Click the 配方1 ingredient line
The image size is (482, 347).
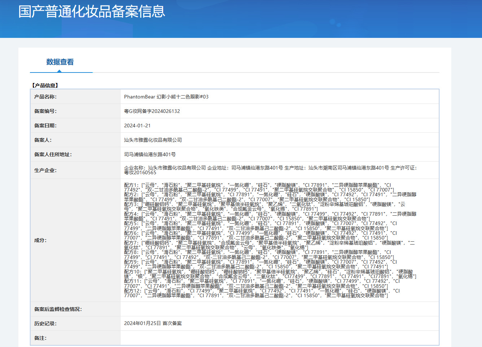click(259, 188)
